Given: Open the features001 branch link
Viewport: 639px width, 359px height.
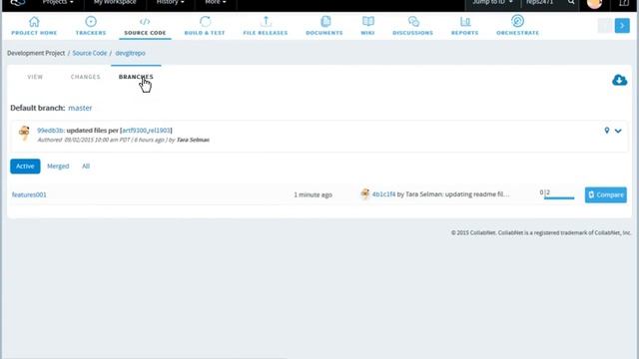Looking at the screenshot, I should click(x=29, y=194).
